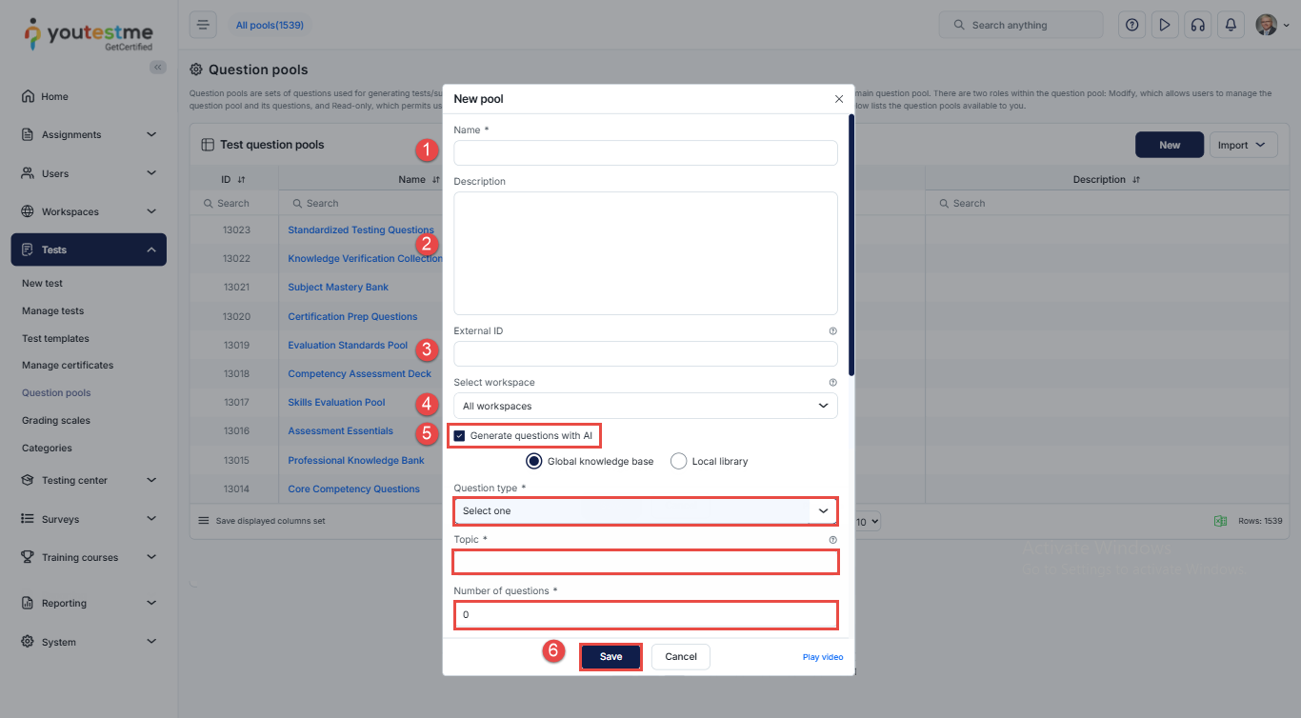1301x718 pixels.
Task: Select Local library radio button
Action: [x=678, y=462]
